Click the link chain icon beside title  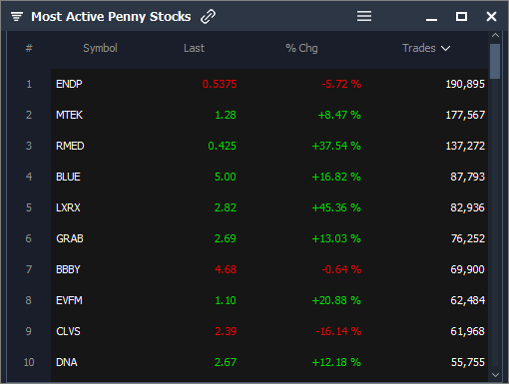(x=209, y=17)
